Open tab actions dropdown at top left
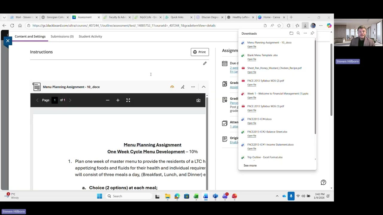This screenshot has height=215, width=383. coord(4,17)
